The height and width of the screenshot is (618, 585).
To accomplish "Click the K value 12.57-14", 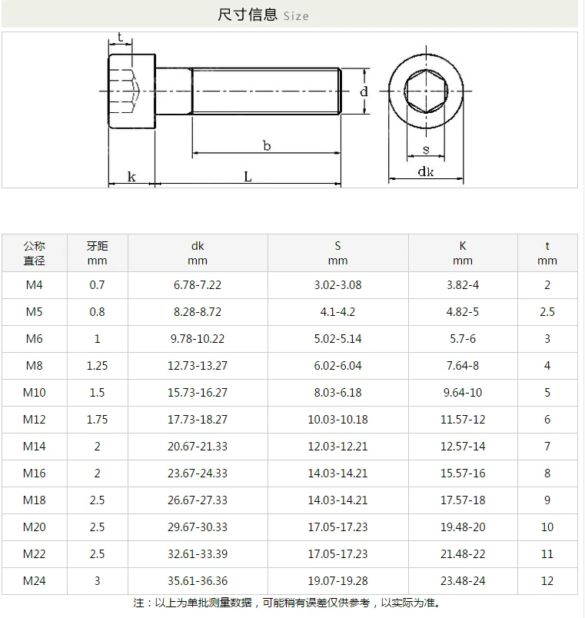I will [463, 446].
